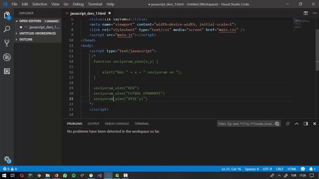
Task: Open the Edit menu
Action: [x=24, y=4]
